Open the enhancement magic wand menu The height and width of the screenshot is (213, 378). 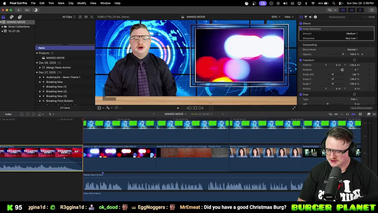(x=109, y=108)
